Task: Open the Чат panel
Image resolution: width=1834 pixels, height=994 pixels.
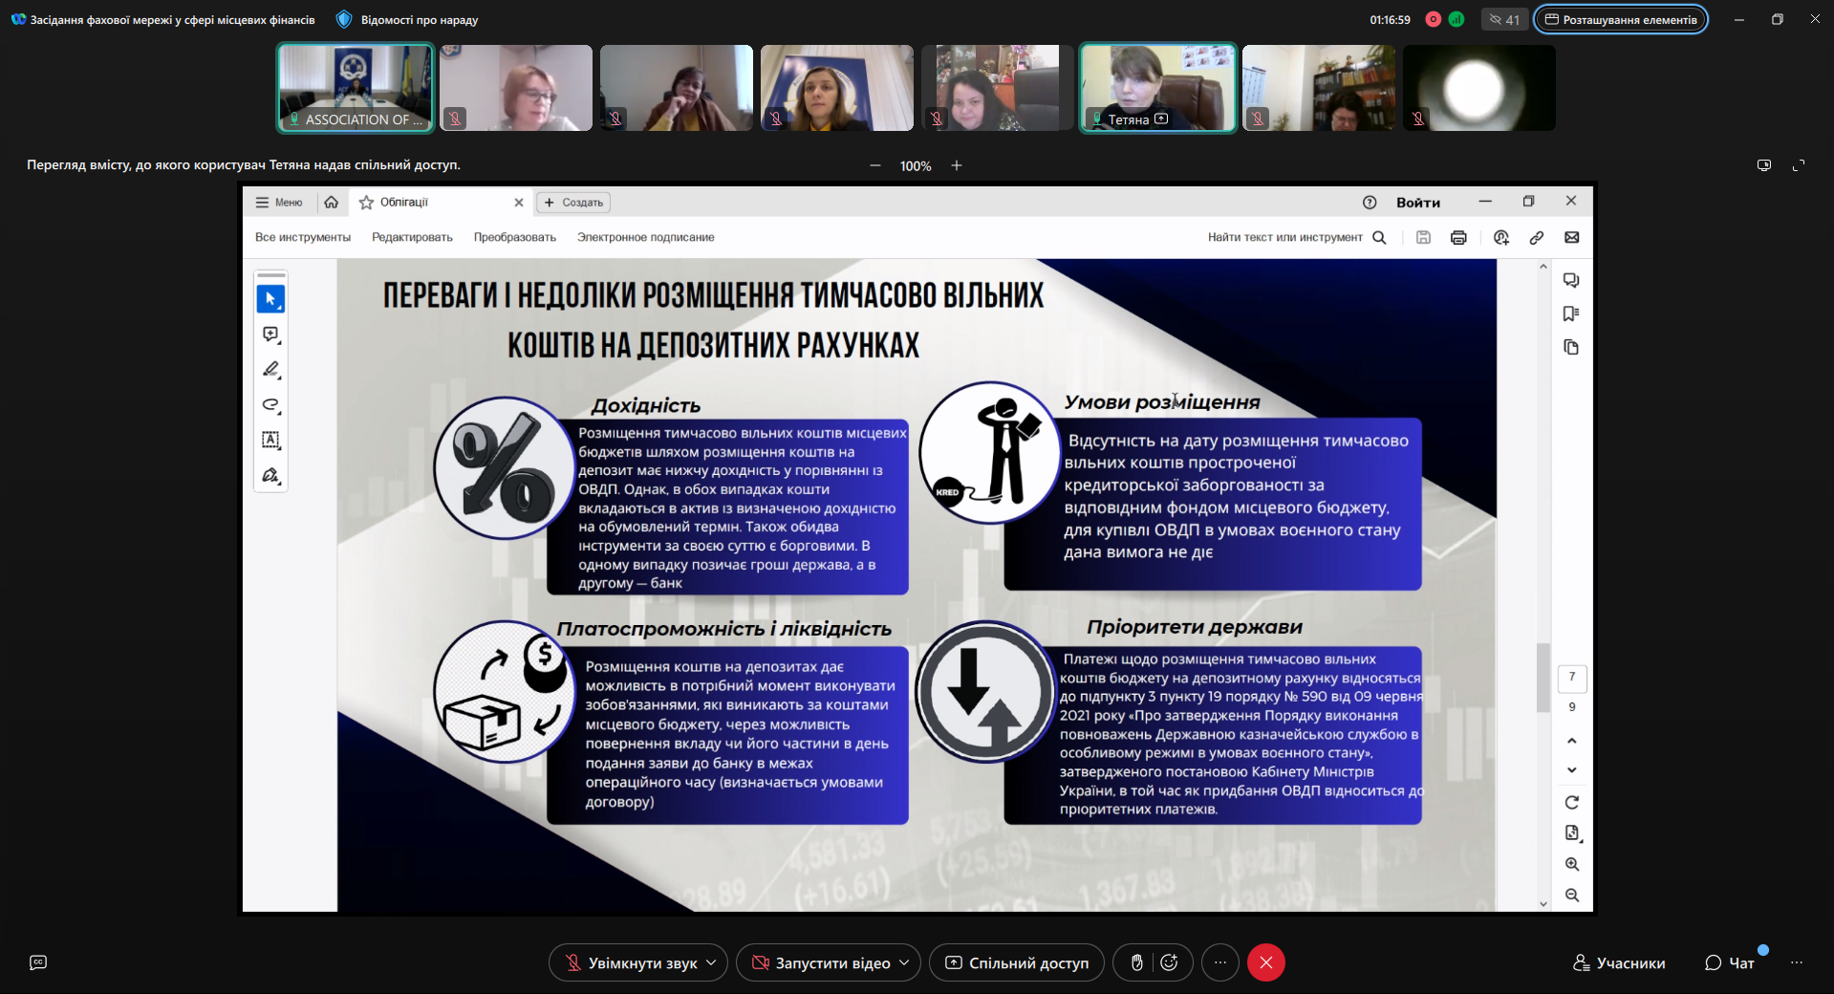Action: pyautogui.click(x=1730, y=962)
